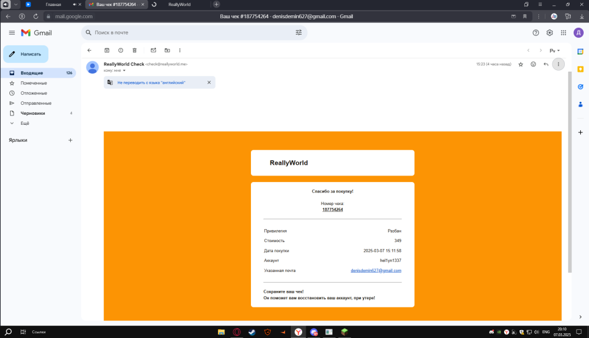Open email toolbar more options dots
The image size is (589, 338).
pyautogui.click(x=180, y=50)
